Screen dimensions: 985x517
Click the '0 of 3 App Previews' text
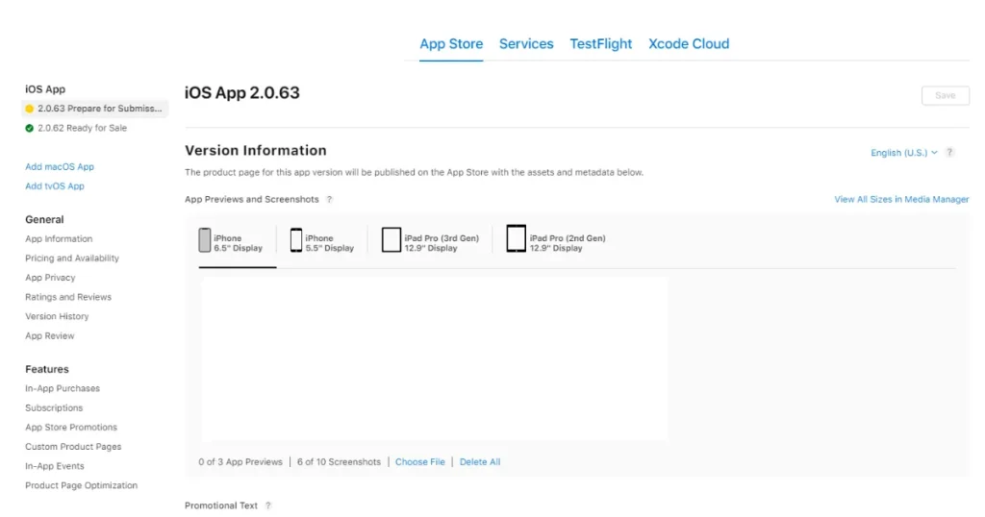click(240, 462)
